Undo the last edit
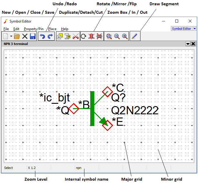The height and width of the screenshot is (183, 198). tap(42, 36)
